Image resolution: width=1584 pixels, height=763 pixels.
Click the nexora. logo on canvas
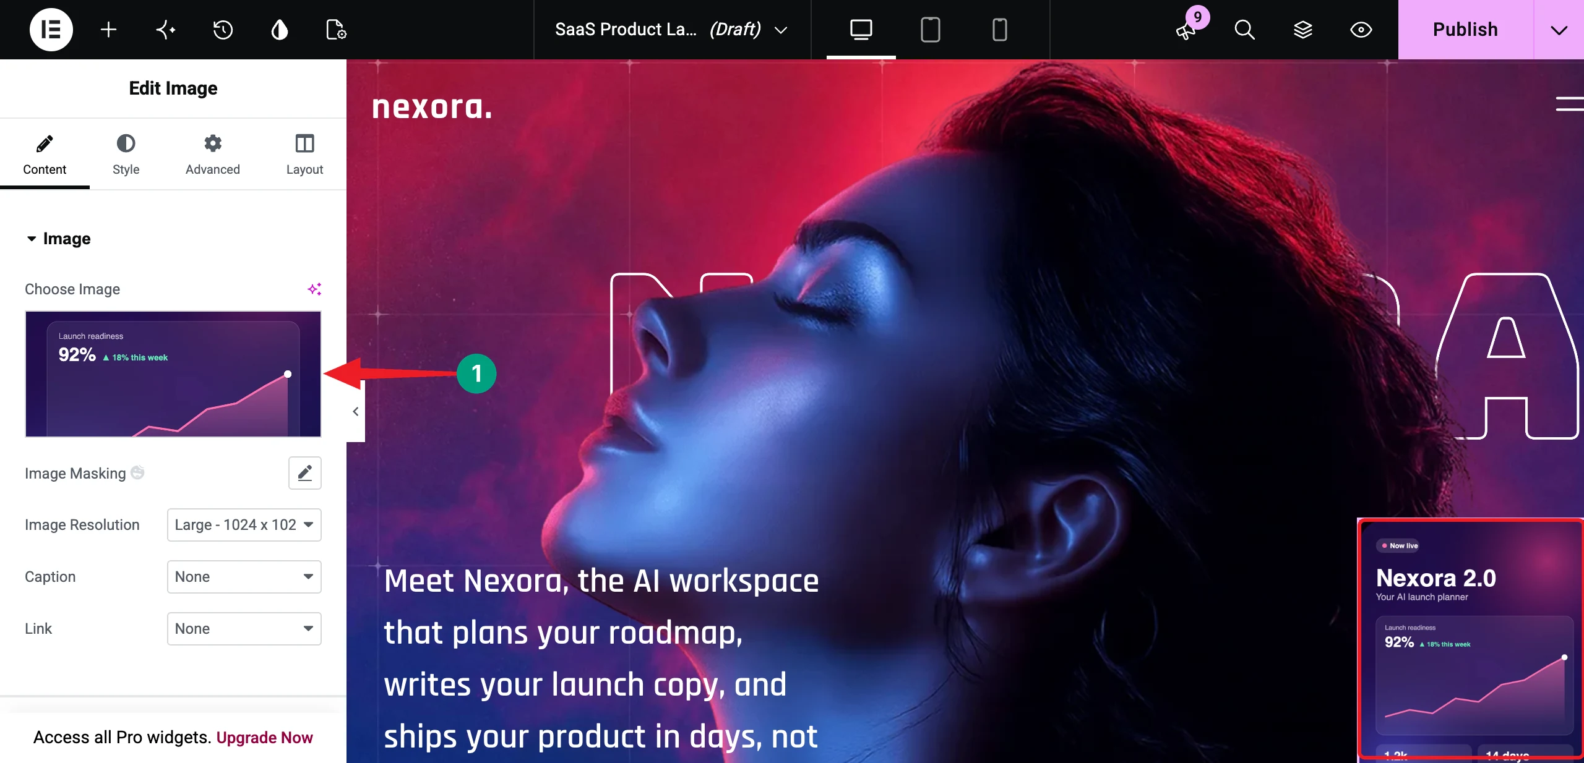pyautogui.click(x=432, y=106)
